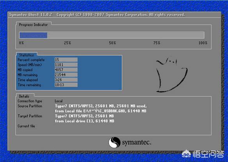
Task: Click the C_USDBAK.GHO source file line
Action: [100, 111]
